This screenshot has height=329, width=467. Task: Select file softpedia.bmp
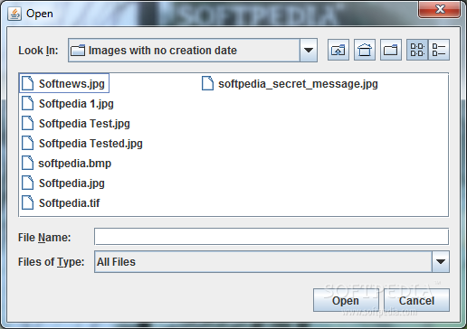click(67, 163)
